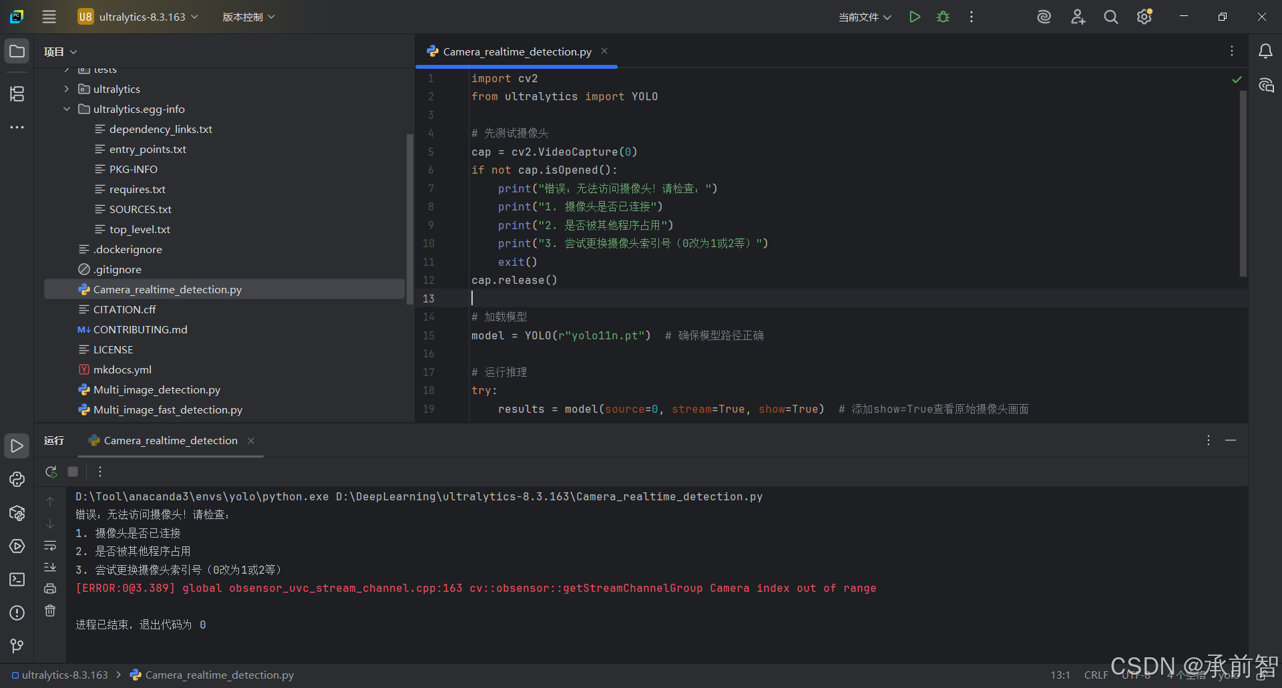Open IDE settings gear
1282x688 pixels.
pos(1144,17)
